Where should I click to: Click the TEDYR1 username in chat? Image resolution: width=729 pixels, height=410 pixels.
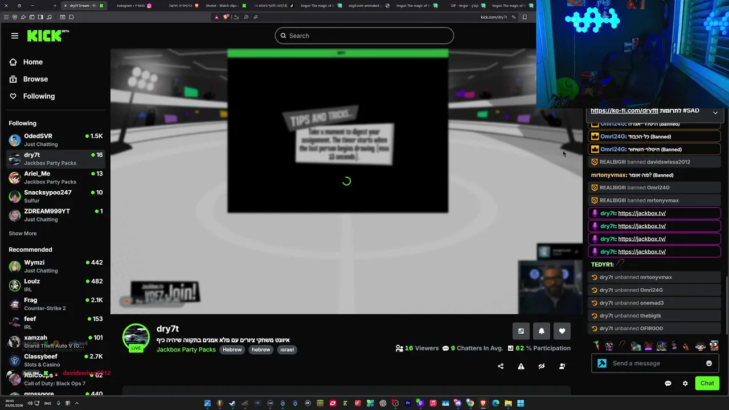point(602,264)
